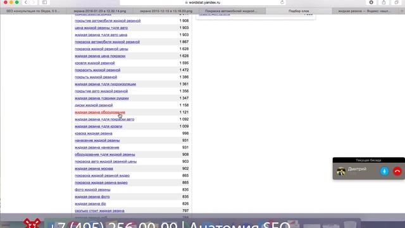Open 'фото жидкой резины' query
Viewport: 405px width, 228px height.
[92, 190]
